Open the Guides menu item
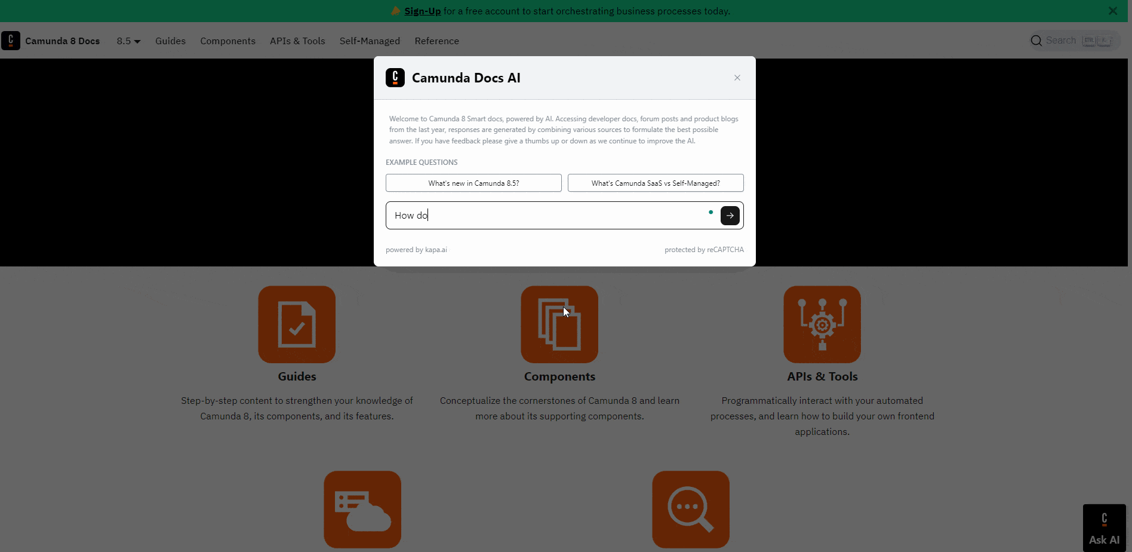 [170, 41]
